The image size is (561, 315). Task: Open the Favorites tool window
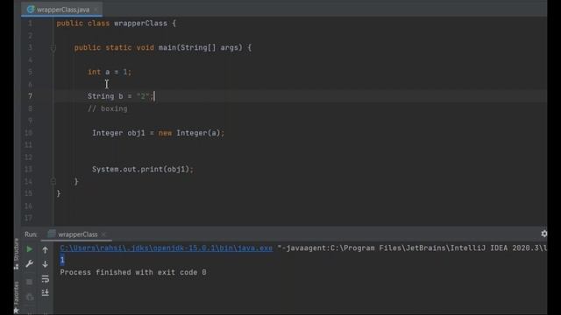pos(17,297)
